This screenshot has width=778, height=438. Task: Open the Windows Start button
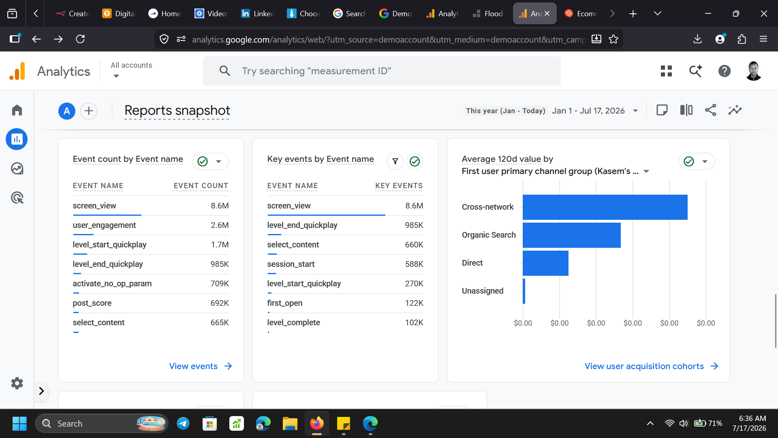tap(19, 423)
